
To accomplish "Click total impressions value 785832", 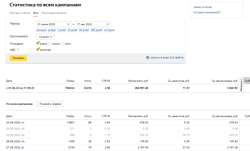I will (x=70, y=88).
